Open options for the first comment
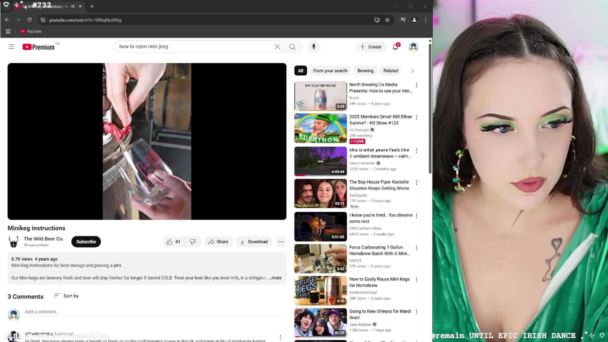Image resolution: width=608 pixels, height=342 pixels. pos(280,337)
